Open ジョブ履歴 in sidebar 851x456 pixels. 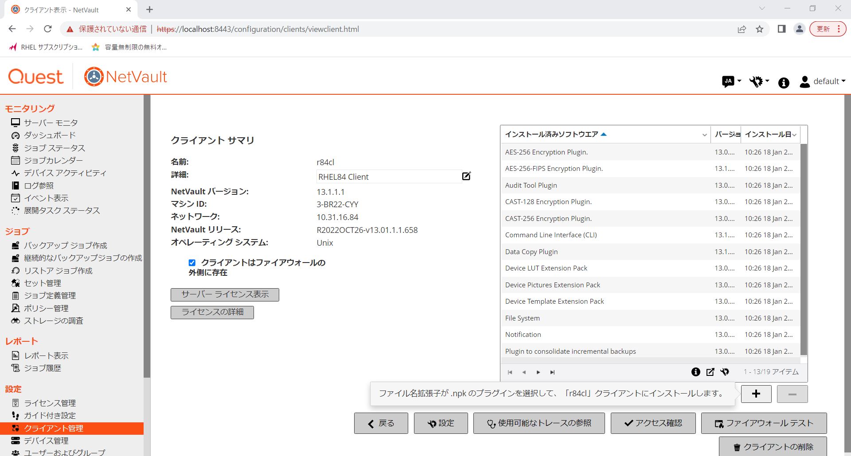43,368
